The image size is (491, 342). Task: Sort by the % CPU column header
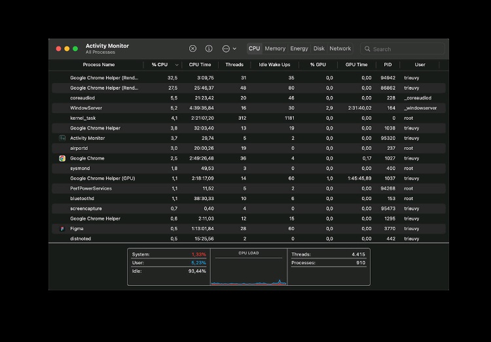pyautogui.click(x=160, y=65)
